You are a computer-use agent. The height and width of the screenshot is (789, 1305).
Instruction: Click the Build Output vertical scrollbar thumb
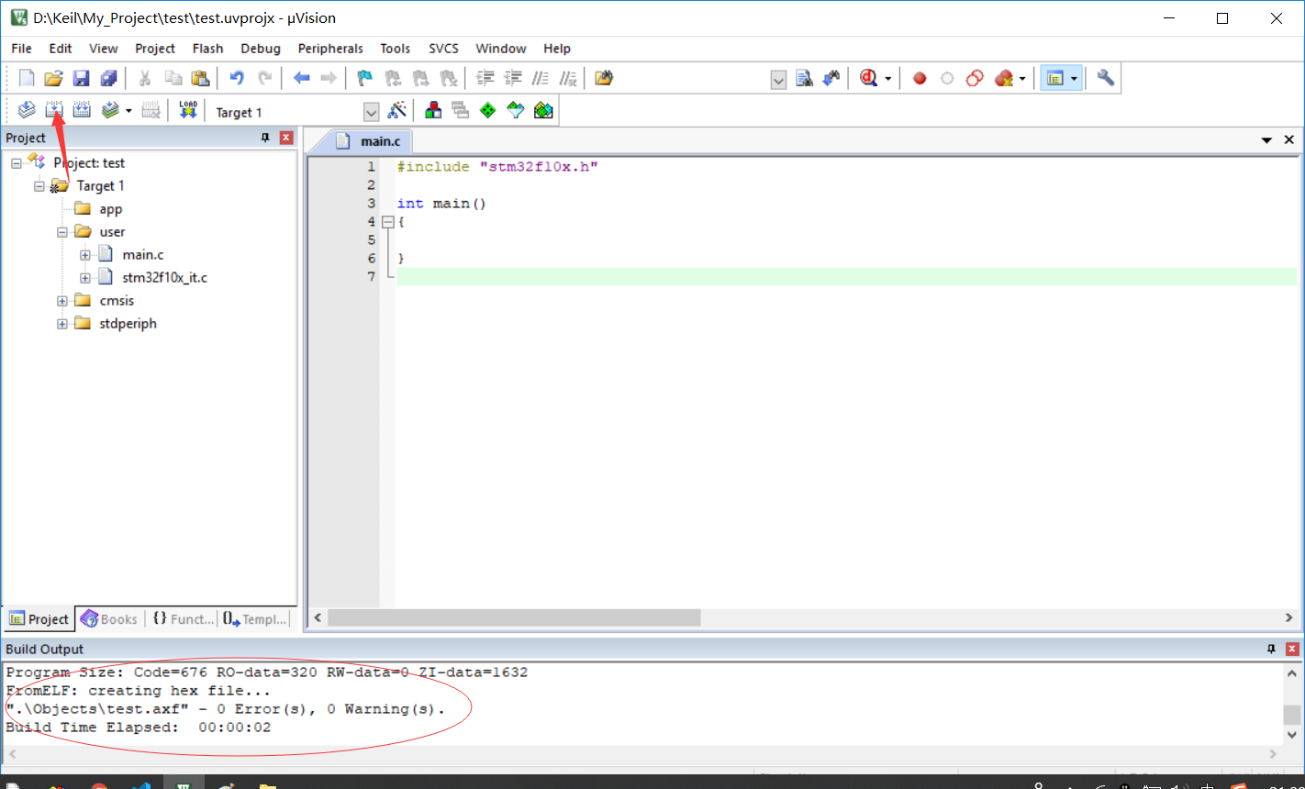tap(1291, 715)
